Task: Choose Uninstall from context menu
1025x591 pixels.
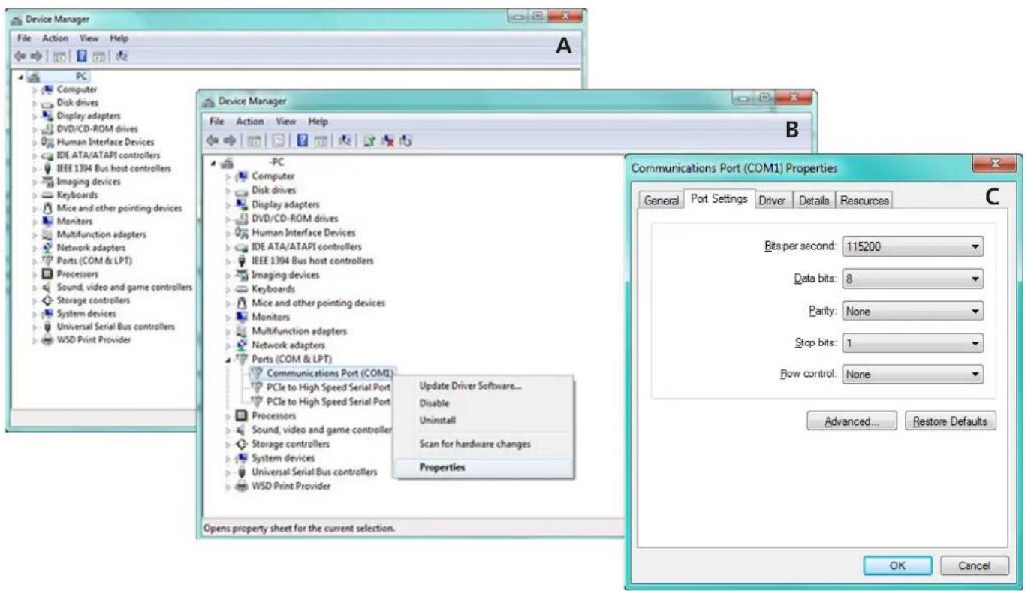Action: pyautogui.click(x=483, y=420)
